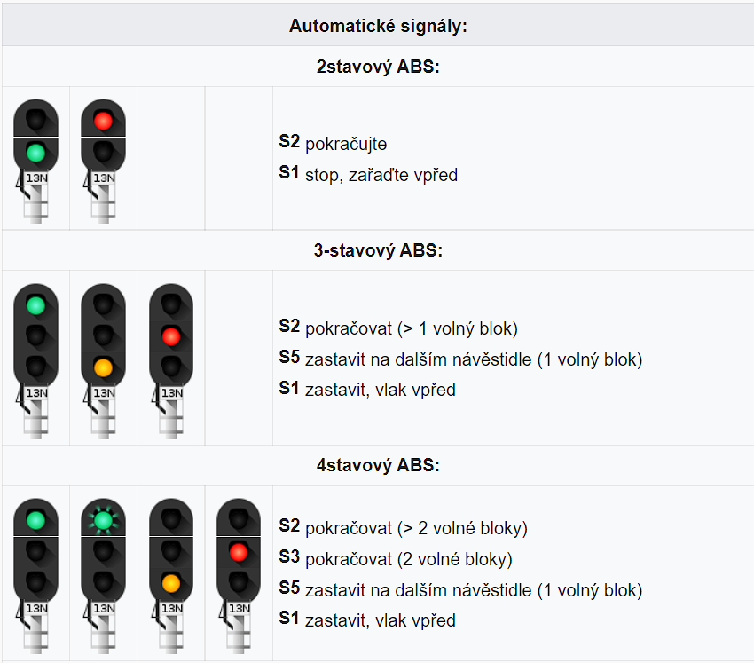
Task: Click the 2-state ABS red signal icon
Action: click(x=104, y=162)
